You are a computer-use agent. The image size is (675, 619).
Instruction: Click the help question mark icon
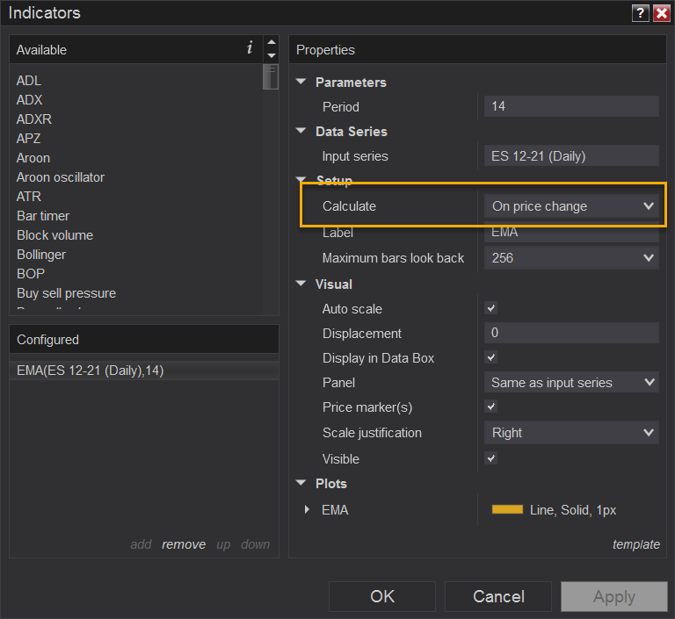click(640, 13)
